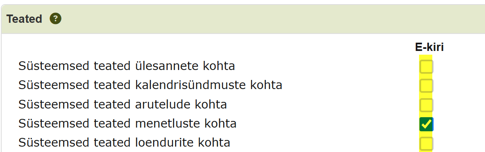Toggle the last checkbox in E-kiri column
Screen dimensions: 485x152
click(426, 144)
